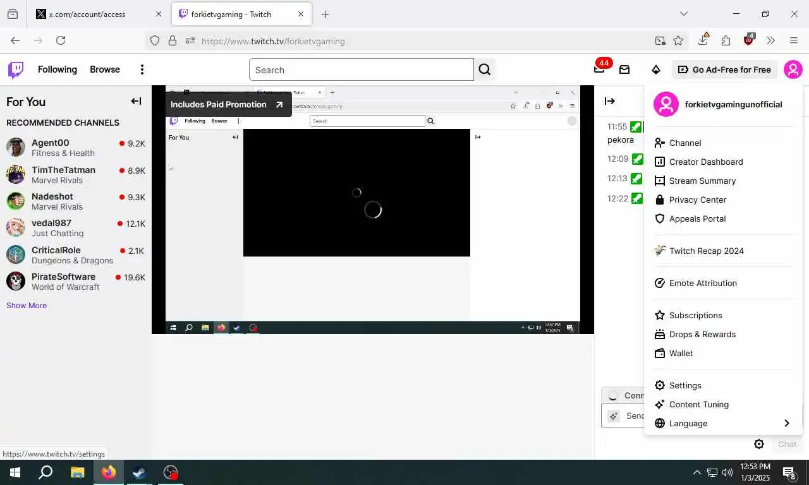Open Firefox hamburger application menu

794,40
